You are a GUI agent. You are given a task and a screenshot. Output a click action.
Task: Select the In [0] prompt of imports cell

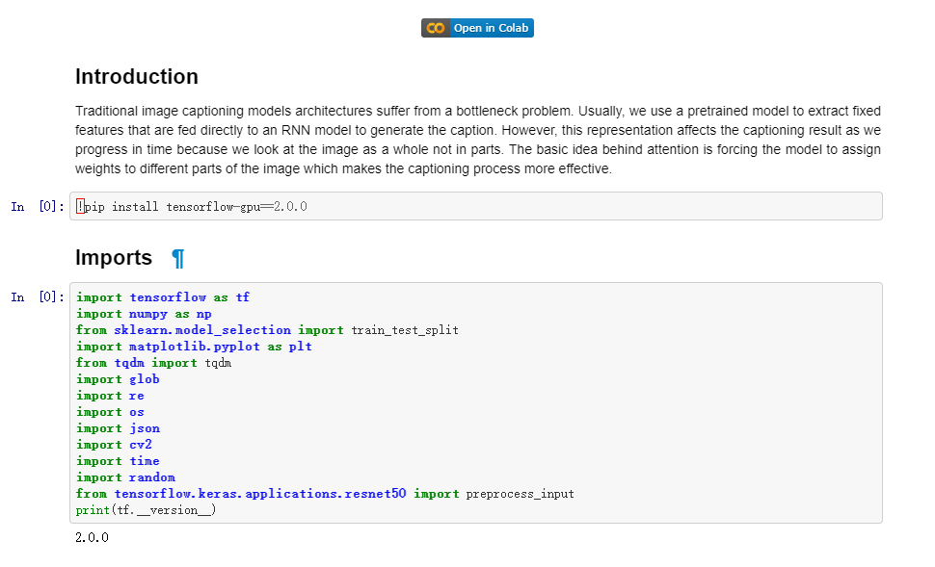[38, 296]
